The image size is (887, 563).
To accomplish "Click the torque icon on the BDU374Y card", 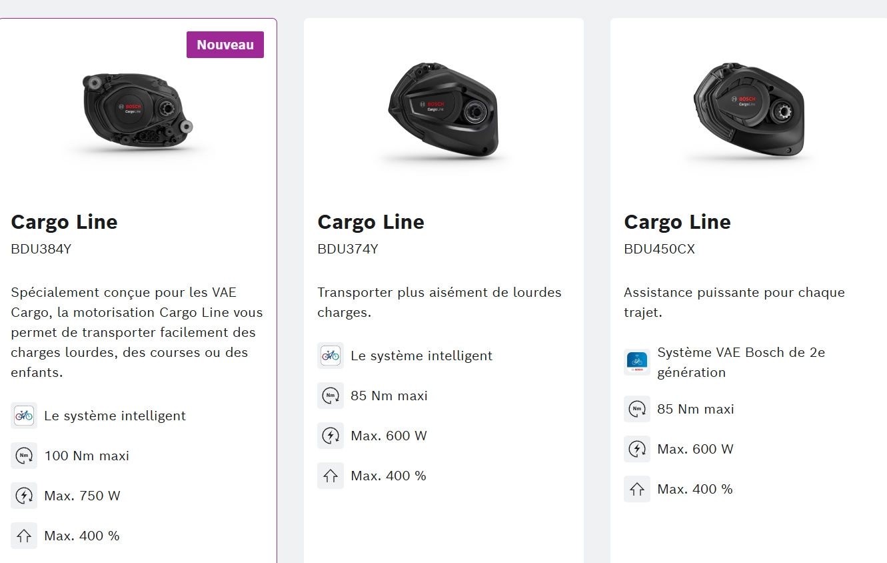I will click(x=331, y=396).
